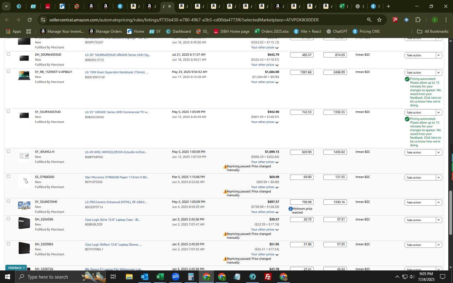The image size is (453, 283).
Task: Open Case Logic Ibiria 15.6" Laptop Case link
Action: click(x=113, y=220)
